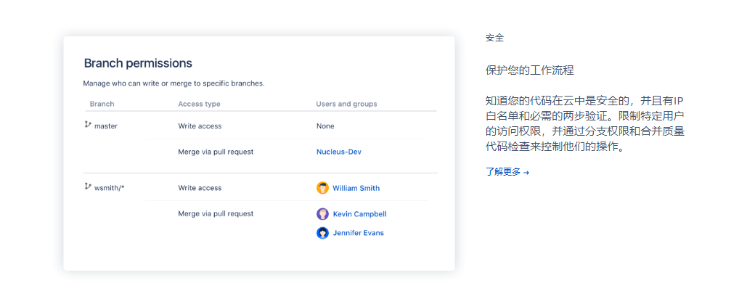Click Jennifer Evans's avatar
The image size is (747, 299).
tap(322, 233)
